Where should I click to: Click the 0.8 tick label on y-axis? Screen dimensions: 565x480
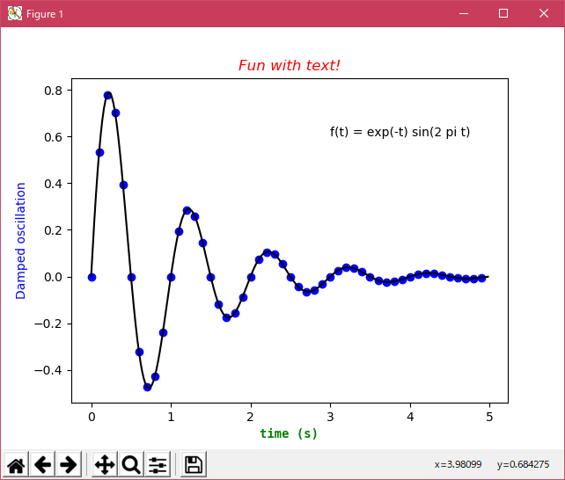[52, 91]
